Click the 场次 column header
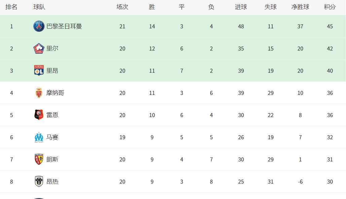The height and width of the screenshot is (199, 346). [x=122, y=7]
